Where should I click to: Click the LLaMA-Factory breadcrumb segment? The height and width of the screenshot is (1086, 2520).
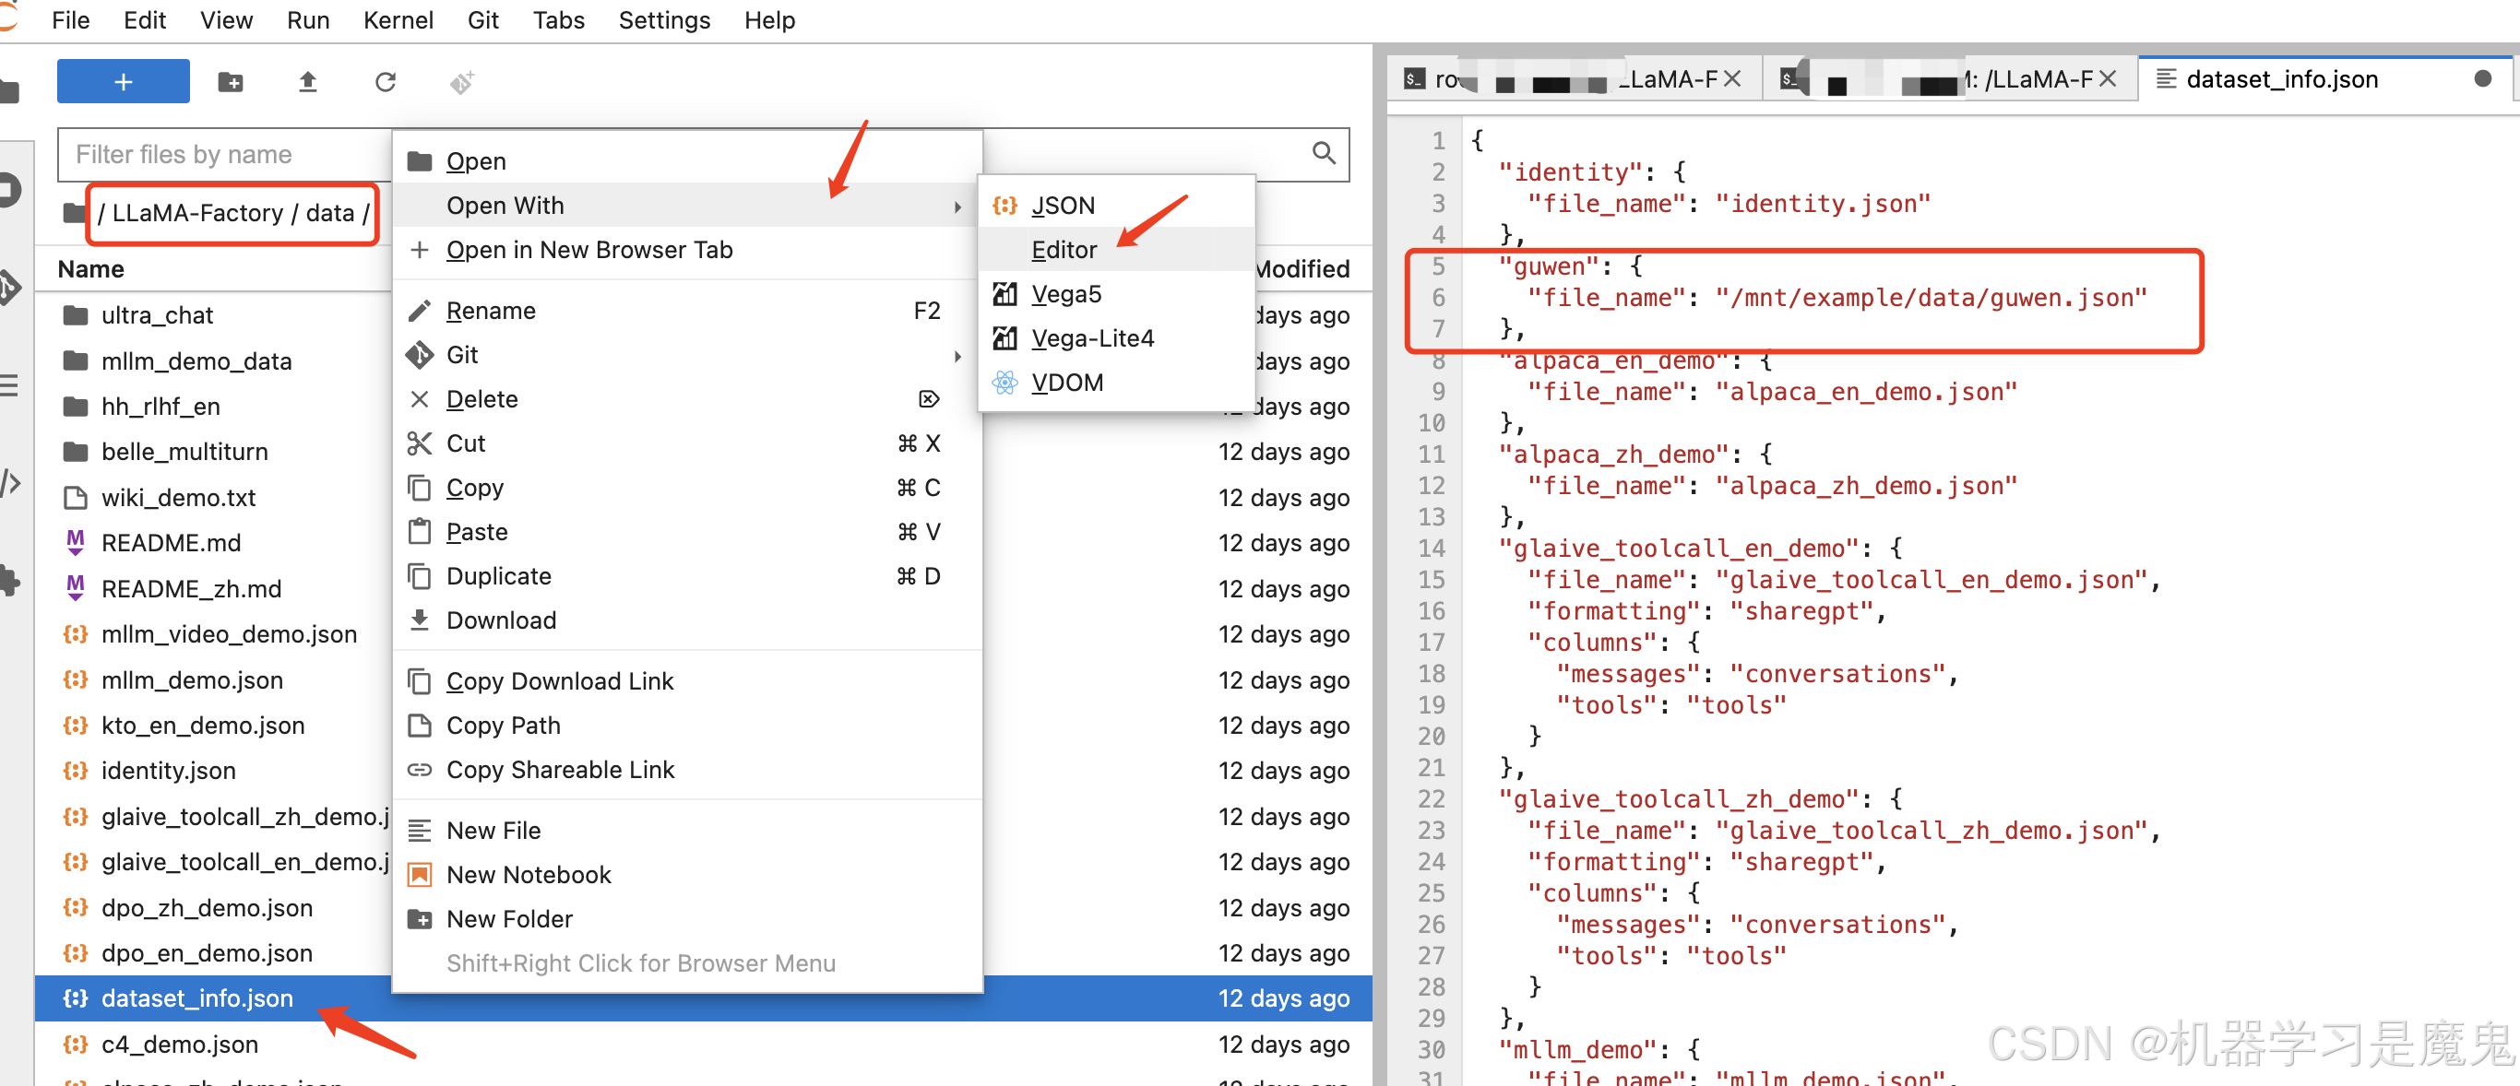click(x=197, y=213)
